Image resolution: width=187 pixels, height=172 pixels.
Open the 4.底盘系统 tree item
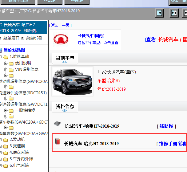click(19, 152)
